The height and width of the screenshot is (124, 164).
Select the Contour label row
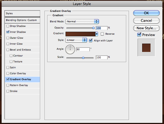[x=22, y=56]
